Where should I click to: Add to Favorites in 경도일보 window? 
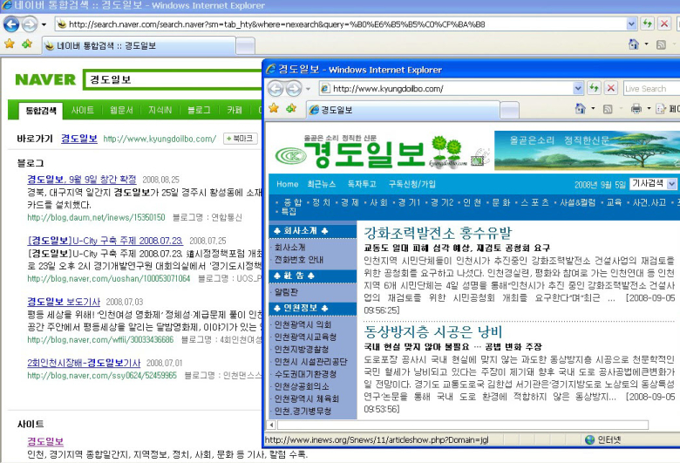[291, 108]
